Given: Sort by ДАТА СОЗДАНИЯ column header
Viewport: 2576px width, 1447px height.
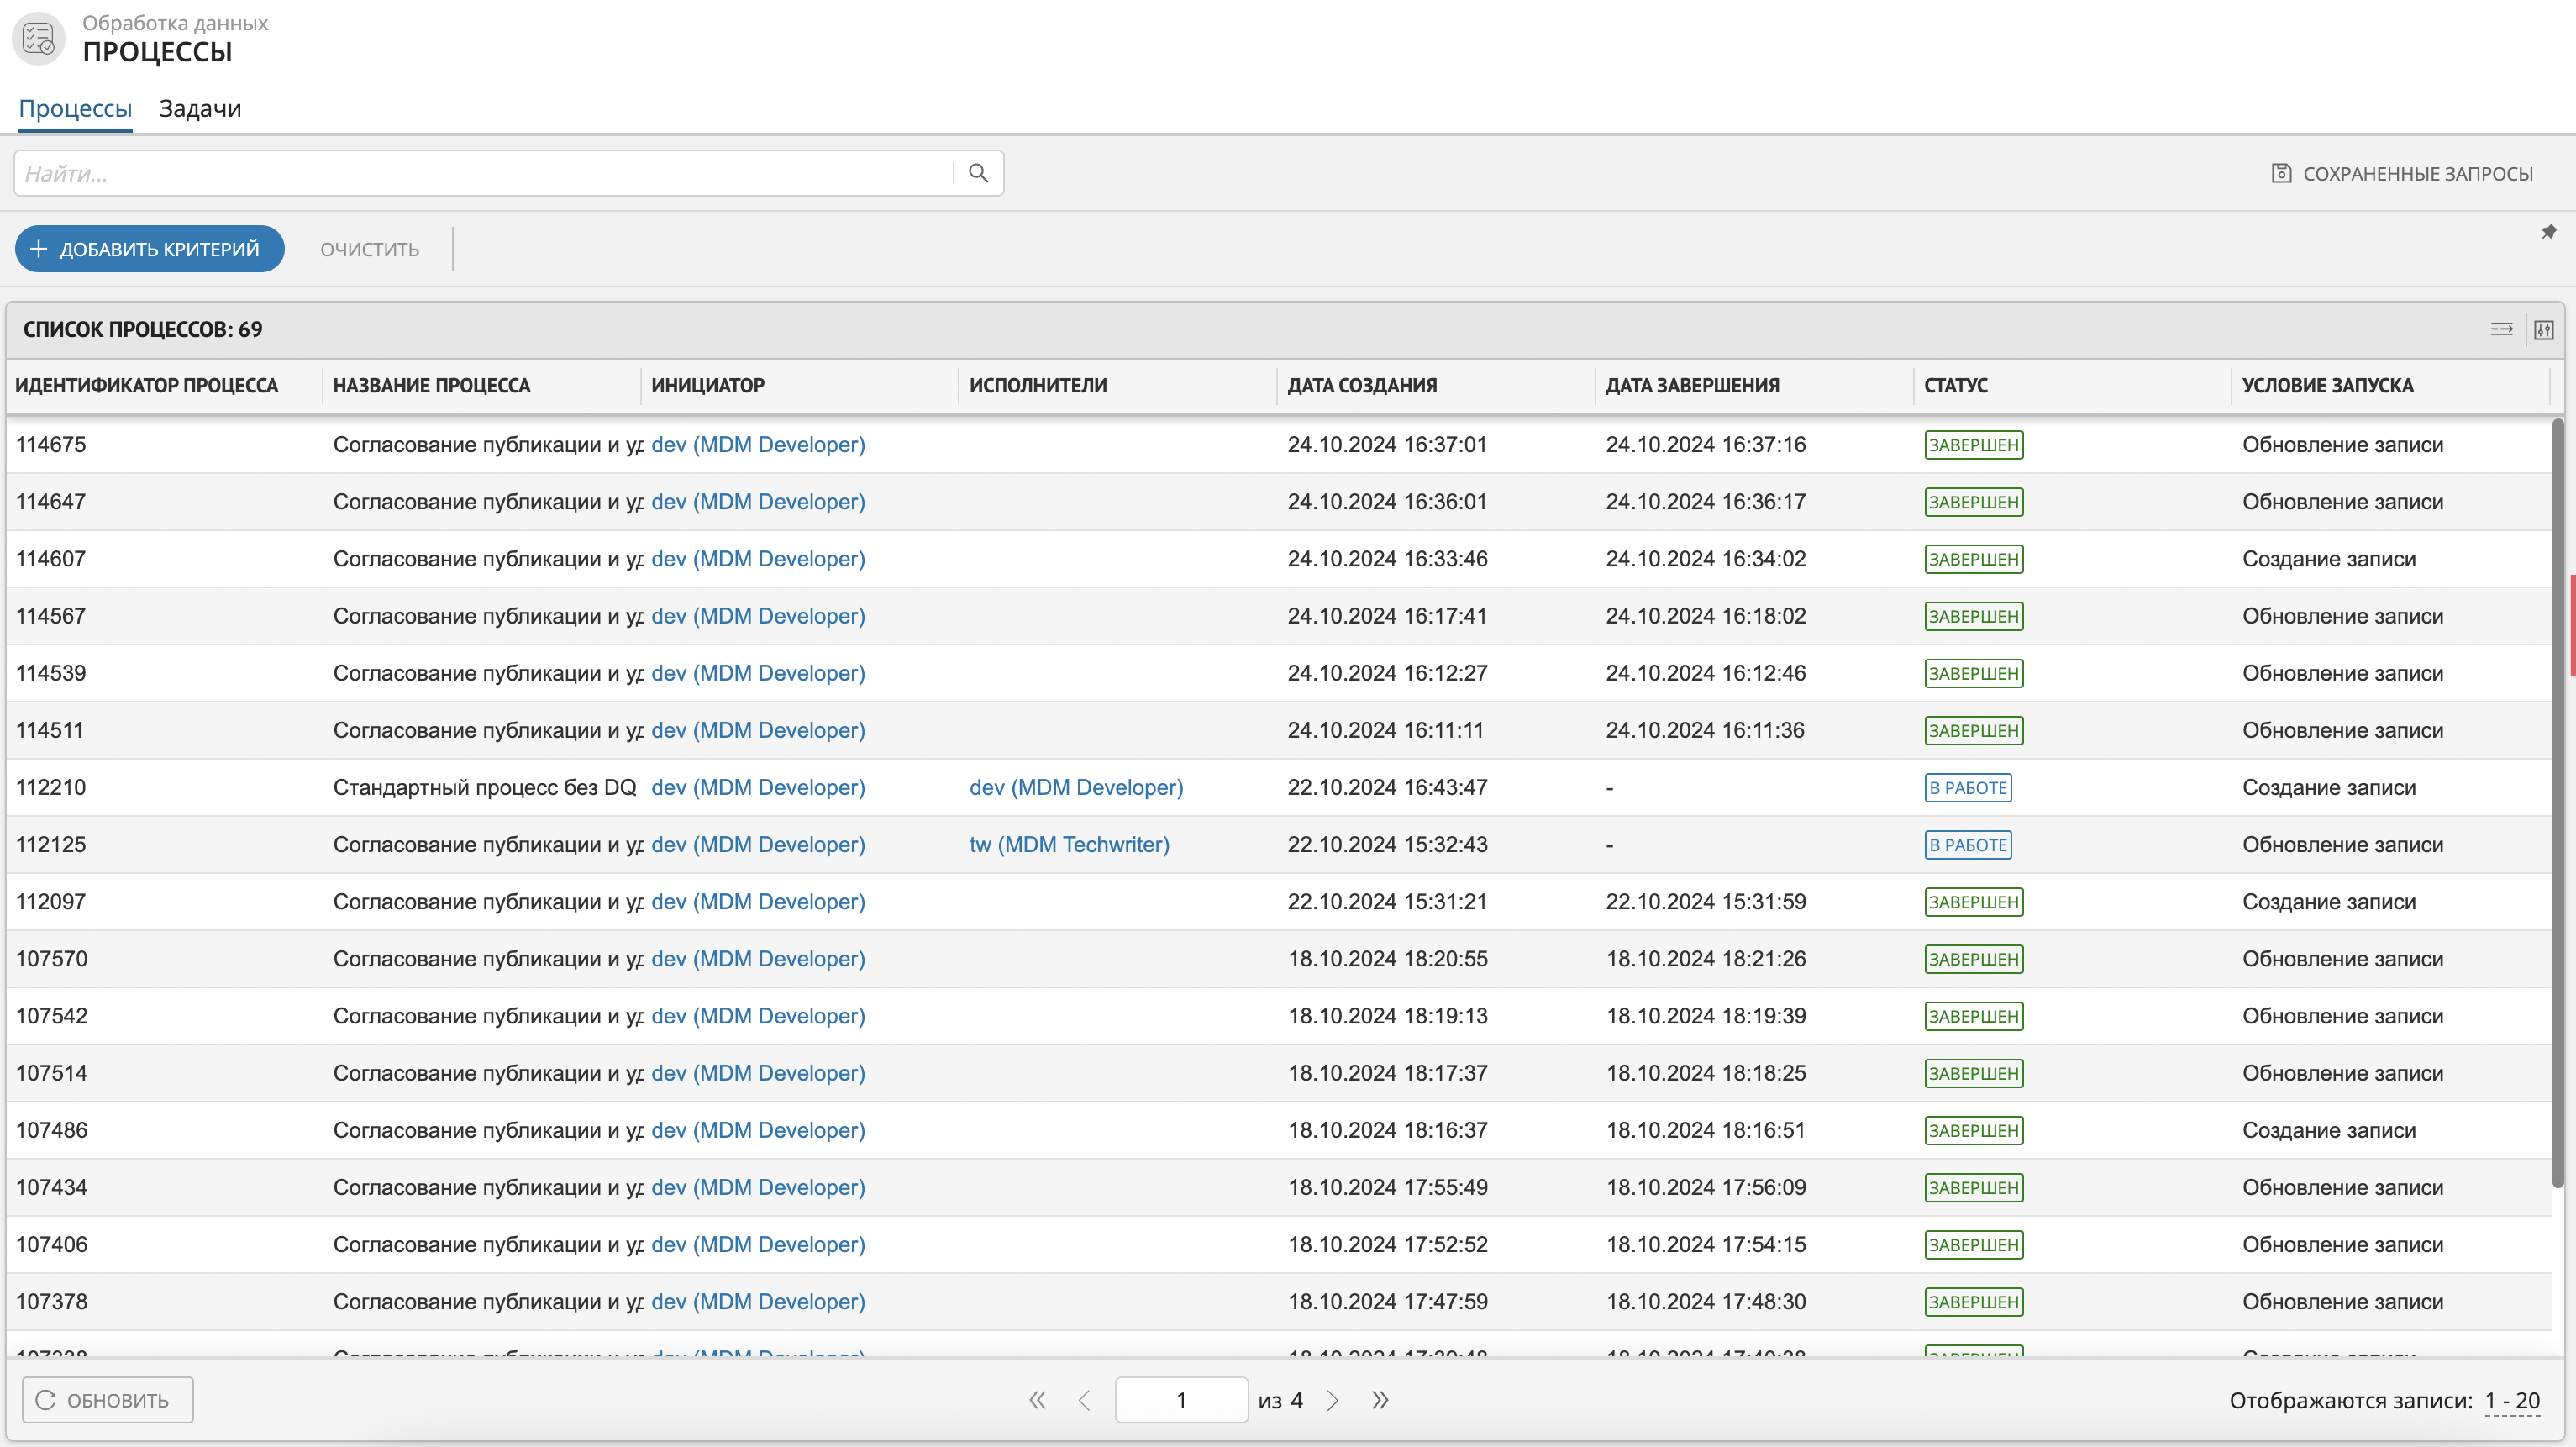Looking at the screenshot, I should [x=1362, y=386].
